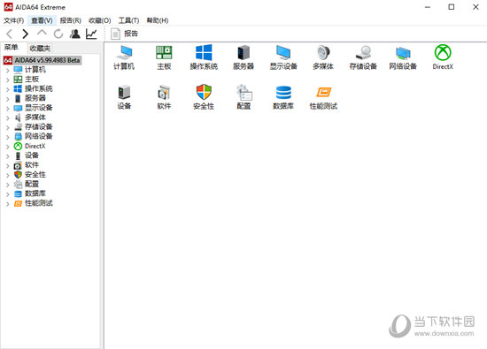
Task: Click the line graph toolbar icon
Action: (x=91, y=34)
